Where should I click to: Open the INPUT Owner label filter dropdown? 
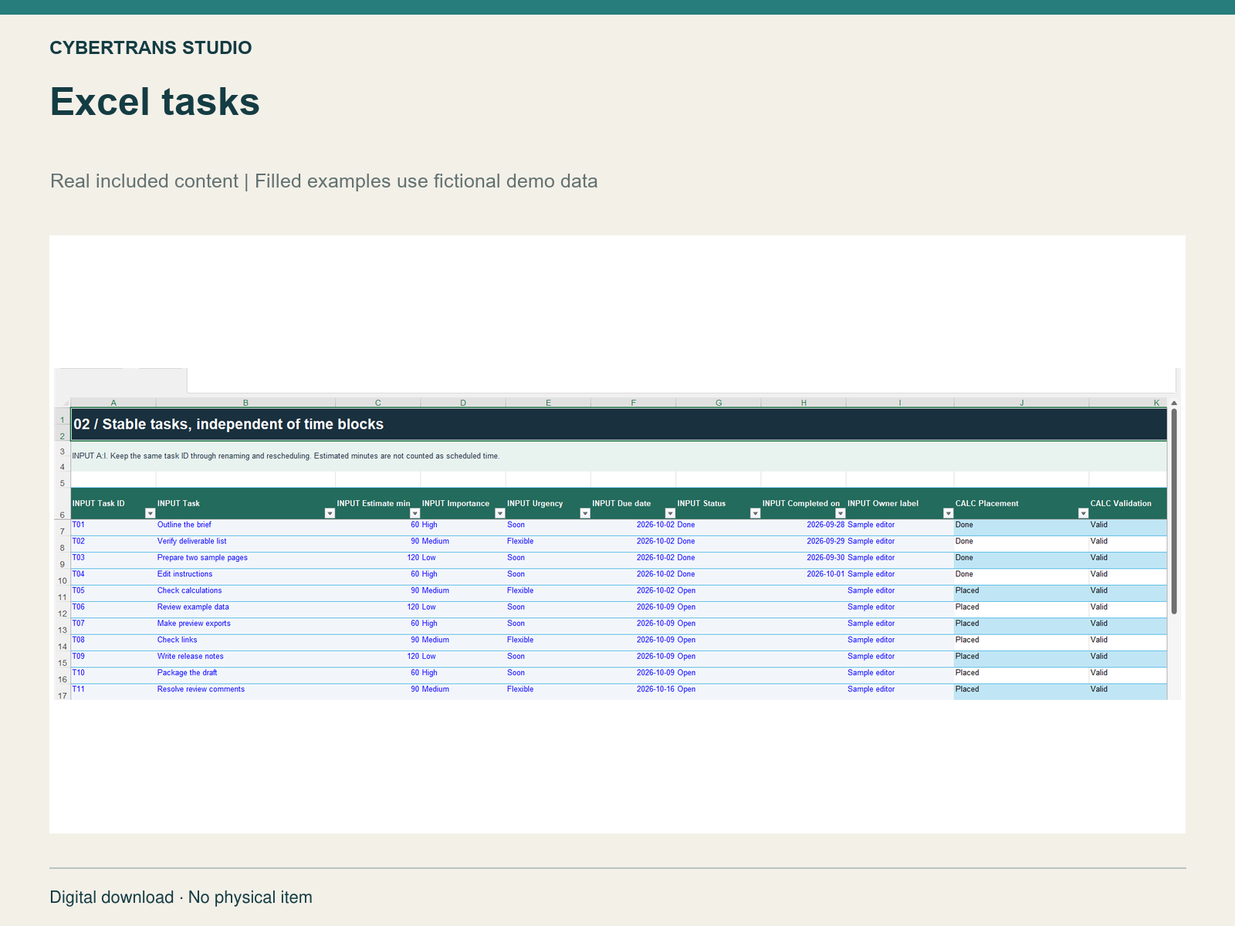949,514
